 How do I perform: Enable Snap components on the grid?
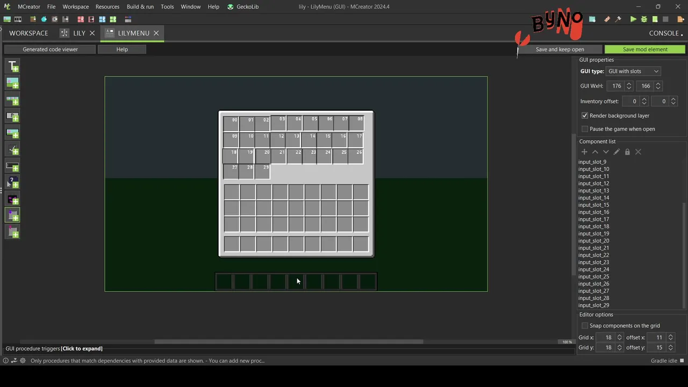pos(585,326)
